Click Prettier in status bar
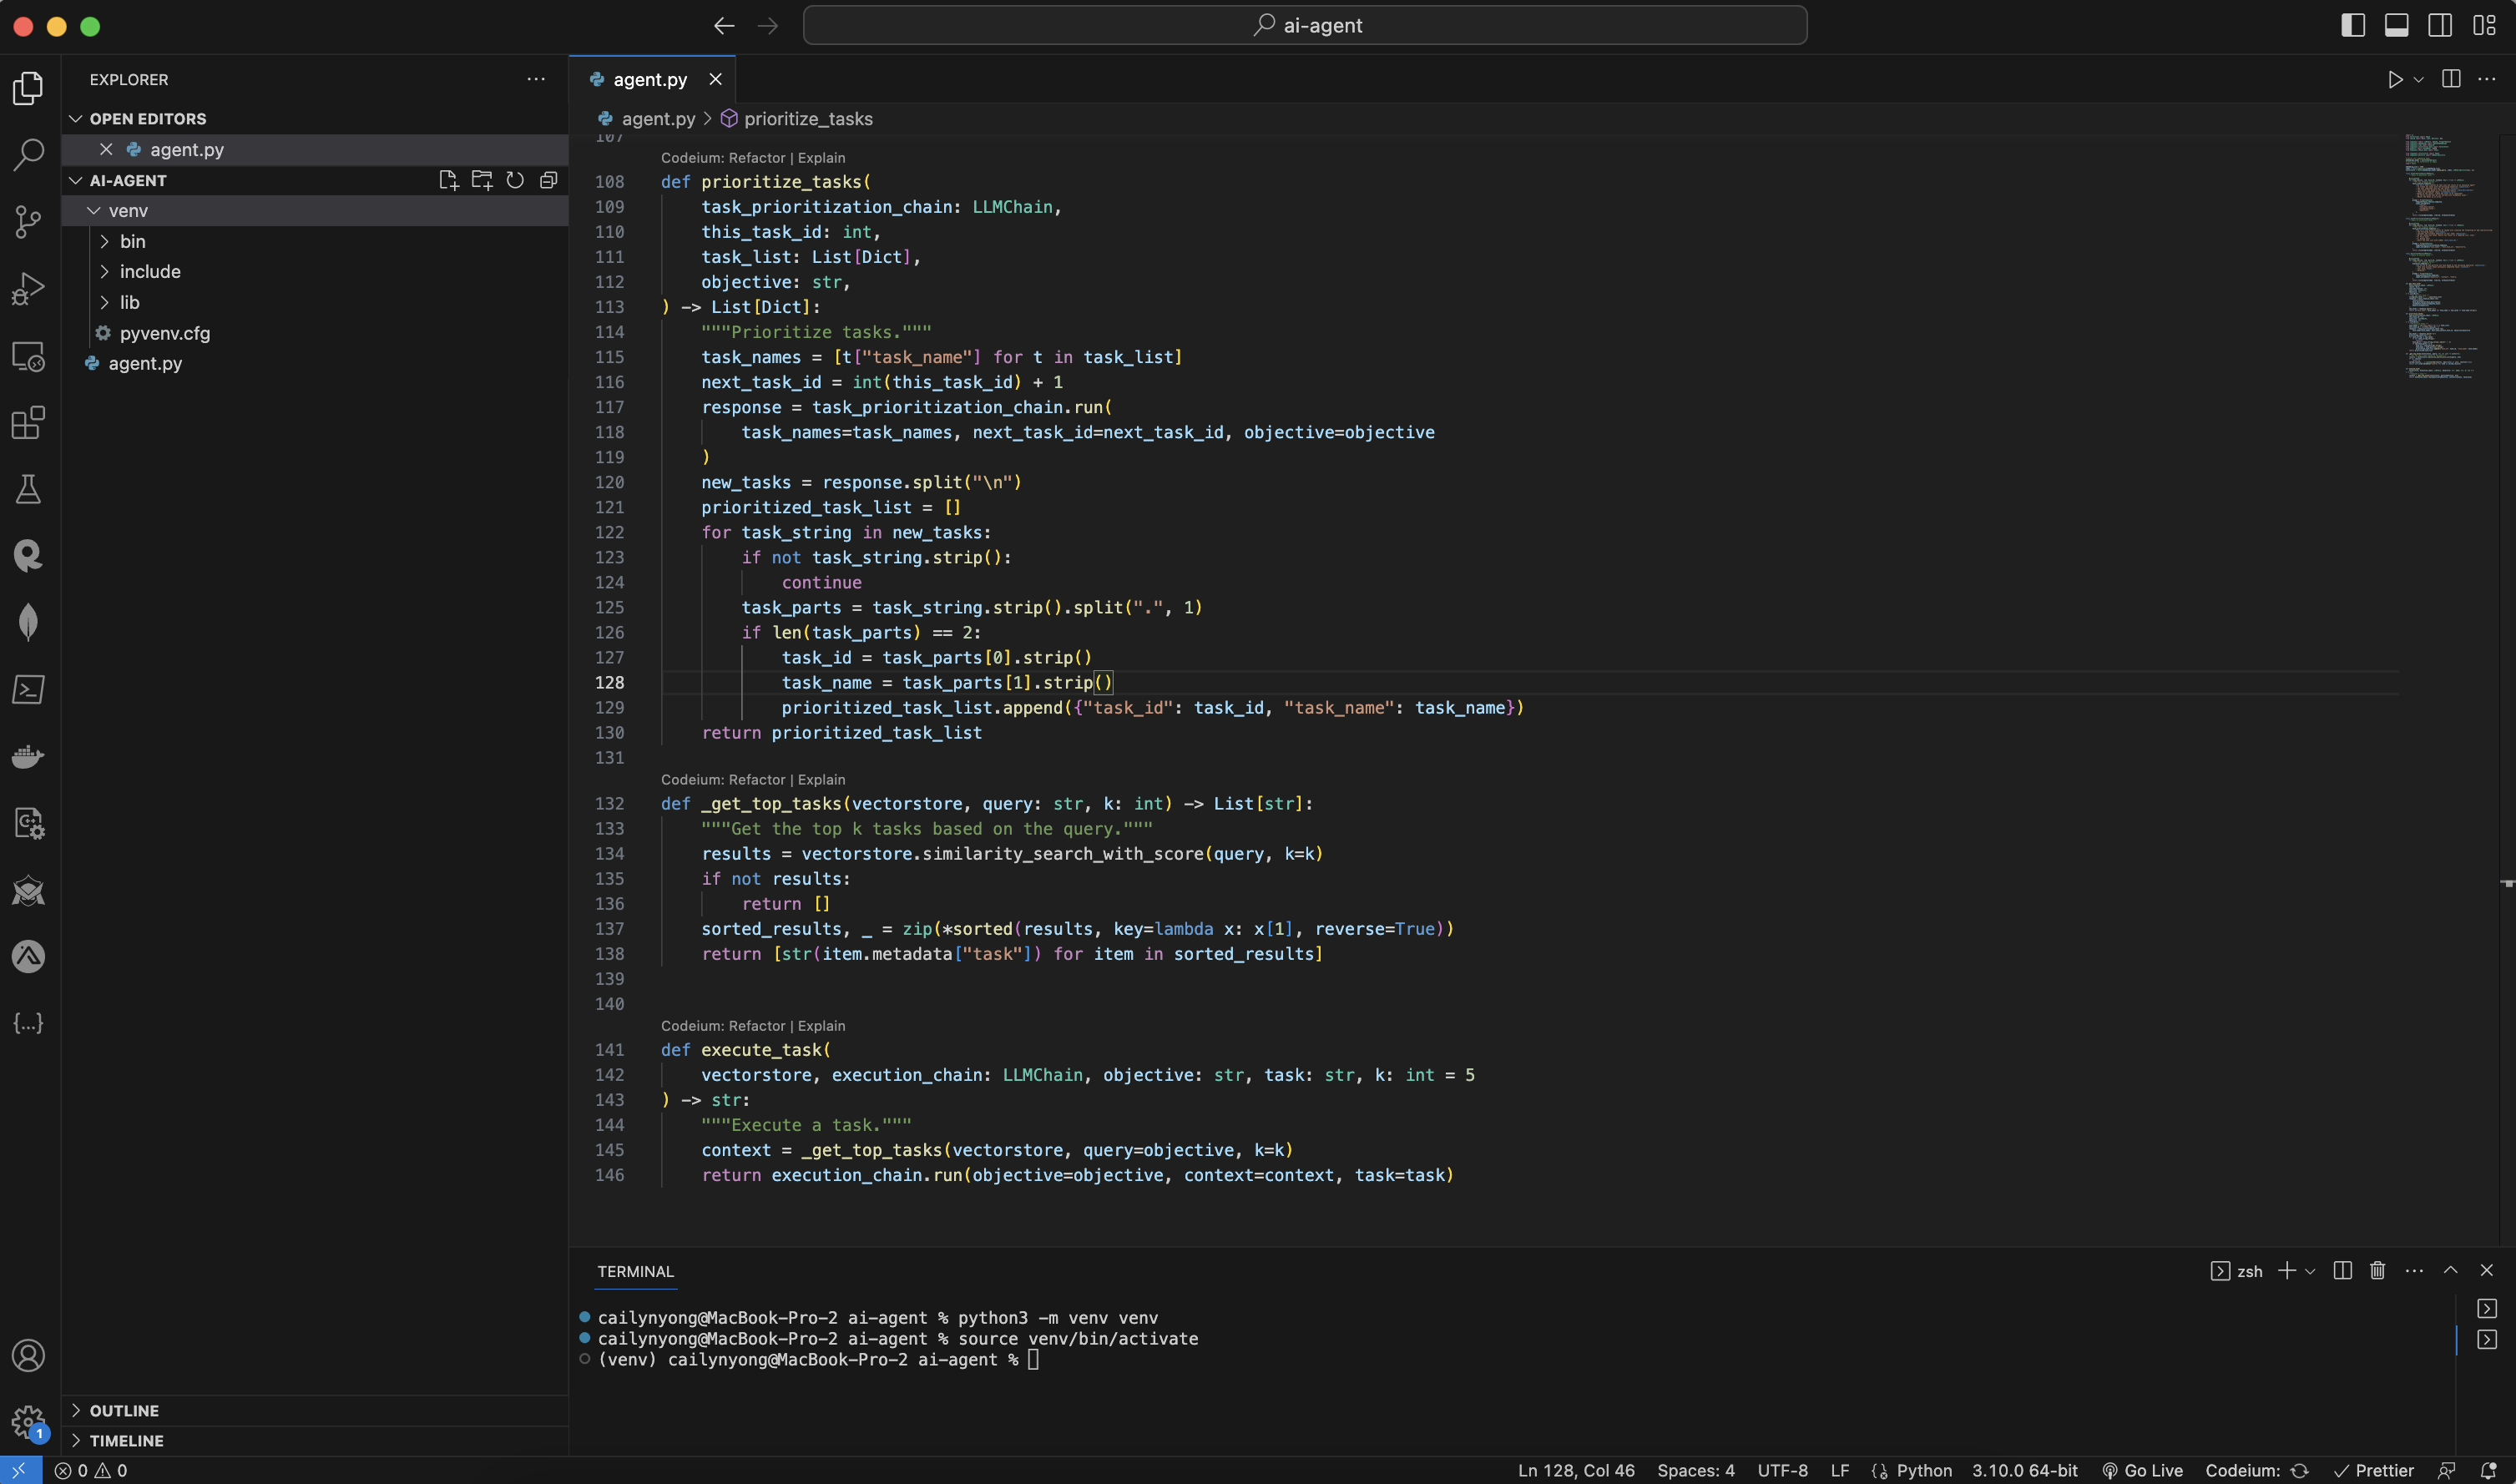This screenshot has width=2516, height=1484. [x=2374, y=1470]
